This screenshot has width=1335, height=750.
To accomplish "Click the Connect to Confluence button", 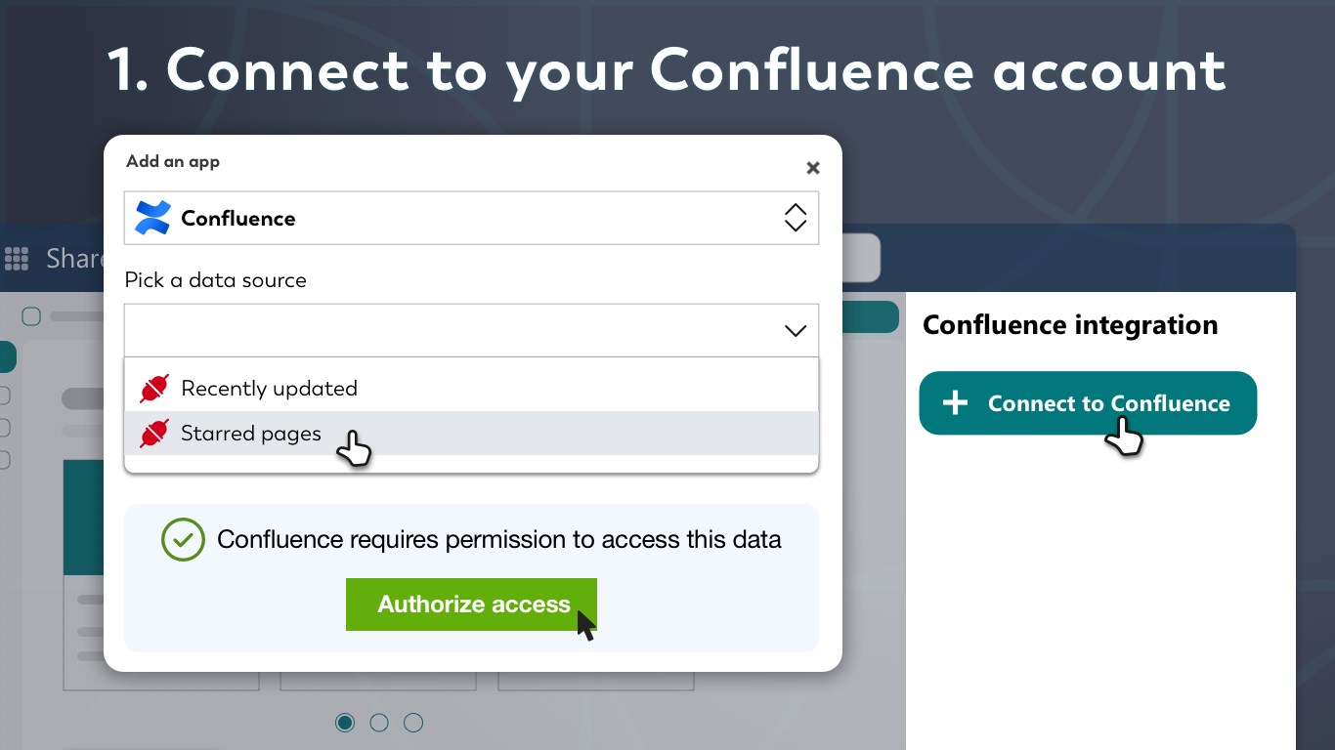I will click(x=1088, y=403).
